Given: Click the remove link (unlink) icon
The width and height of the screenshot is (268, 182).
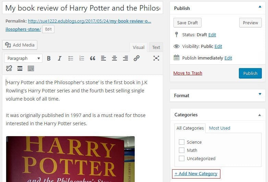Looking at the screenshot, I should [9, 68].
